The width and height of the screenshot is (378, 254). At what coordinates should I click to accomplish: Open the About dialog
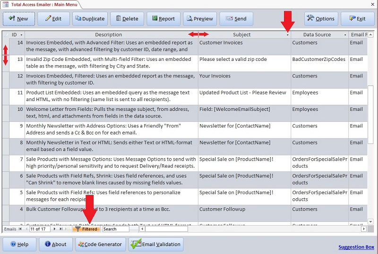56,245
